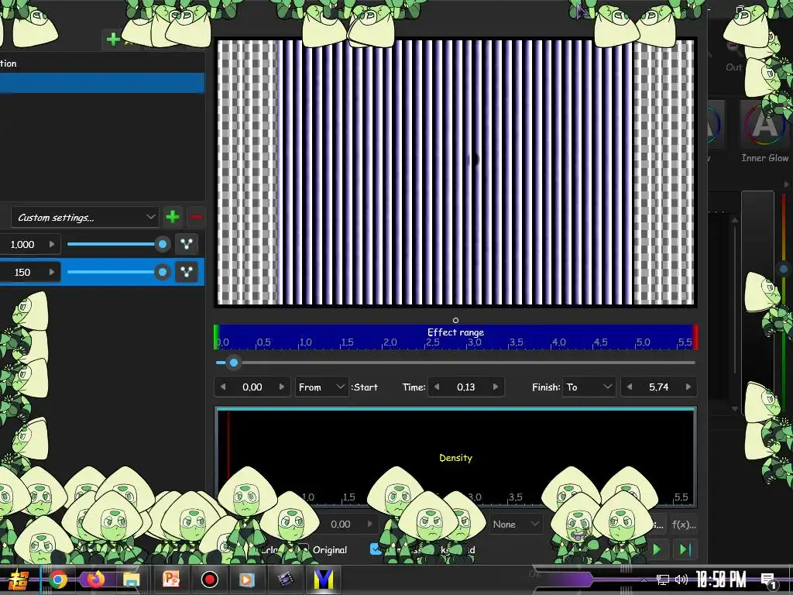
Task: Increase the Time value 0.13
Action: pos(495,387)
